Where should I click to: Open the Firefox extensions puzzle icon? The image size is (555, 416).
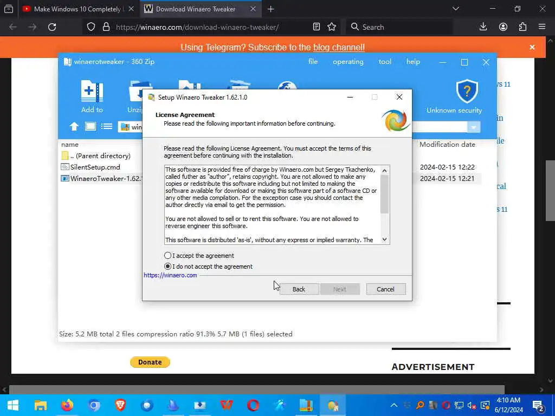click(522, 27)
